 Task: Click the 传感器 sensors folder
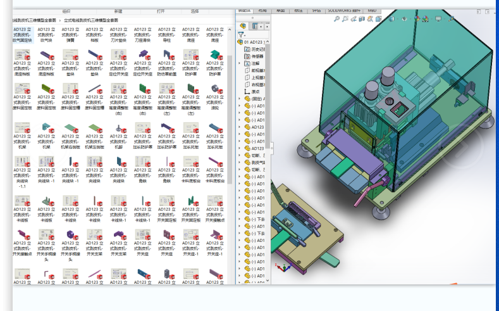257,56
